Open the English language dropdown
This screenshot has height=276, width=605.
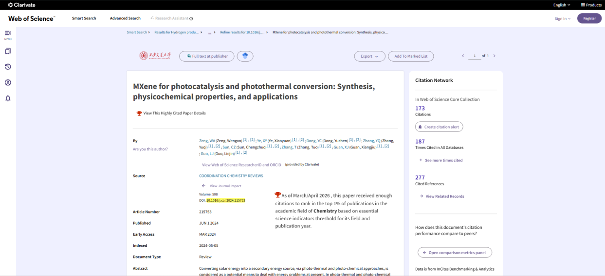(562, 5)
